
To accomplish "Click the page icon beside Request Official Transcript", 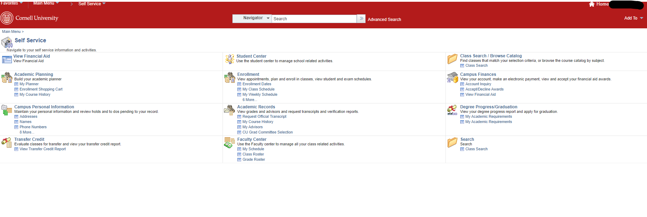I will click(x=239, y=117).
